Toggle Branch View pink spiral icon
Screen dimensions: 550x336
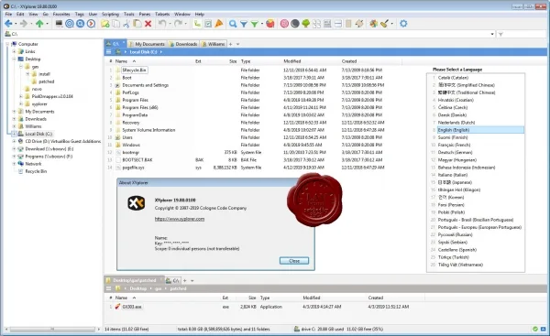284,24
